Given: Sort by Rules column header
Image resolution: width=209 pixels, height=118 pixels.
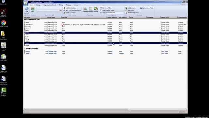Looking at the screenshot, I should coord(138,17).
